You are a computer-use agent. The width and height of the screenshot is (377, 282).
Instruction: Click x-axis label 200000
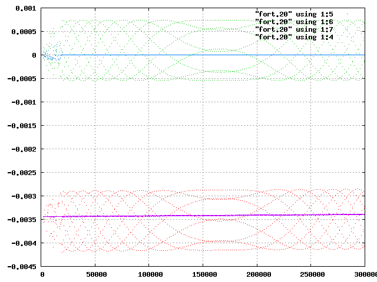tap(259, 274)
